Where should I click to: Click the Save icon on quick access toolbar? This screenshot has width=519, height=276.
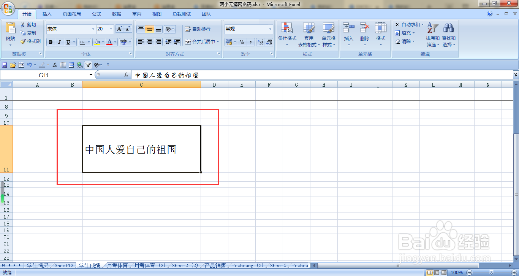click(x=4, y=65)
